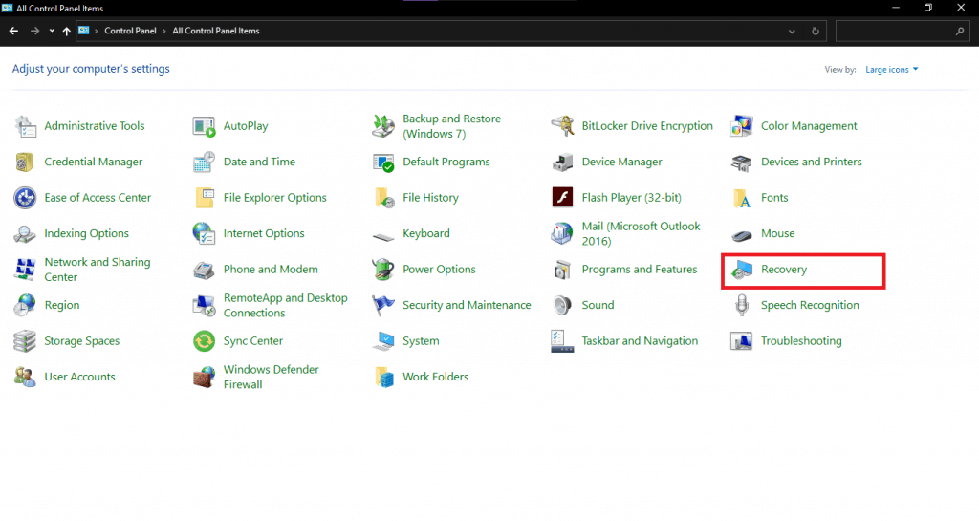
Task: Click 'Adjust your computer's settings' heading
Action: 91,69
